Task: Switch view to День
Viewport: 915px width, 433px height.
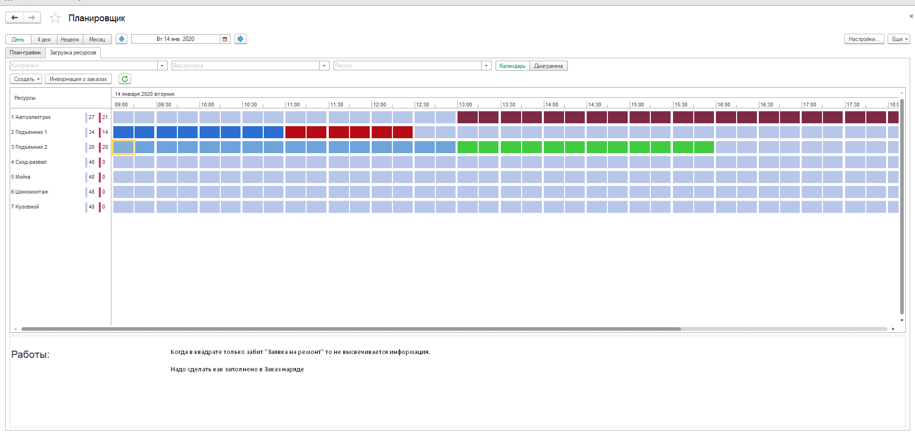Action: [x=18, y=39]
